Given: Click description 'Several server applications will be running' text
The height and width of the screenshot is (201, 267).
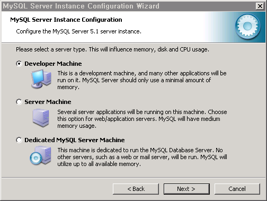Looking at the screenshot, I should [x=142, y=119].
